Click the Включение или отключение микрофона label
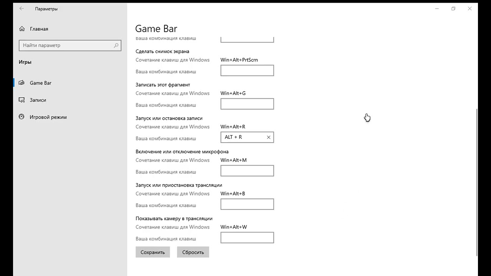 pyautogui.click(x=182, y=151)
